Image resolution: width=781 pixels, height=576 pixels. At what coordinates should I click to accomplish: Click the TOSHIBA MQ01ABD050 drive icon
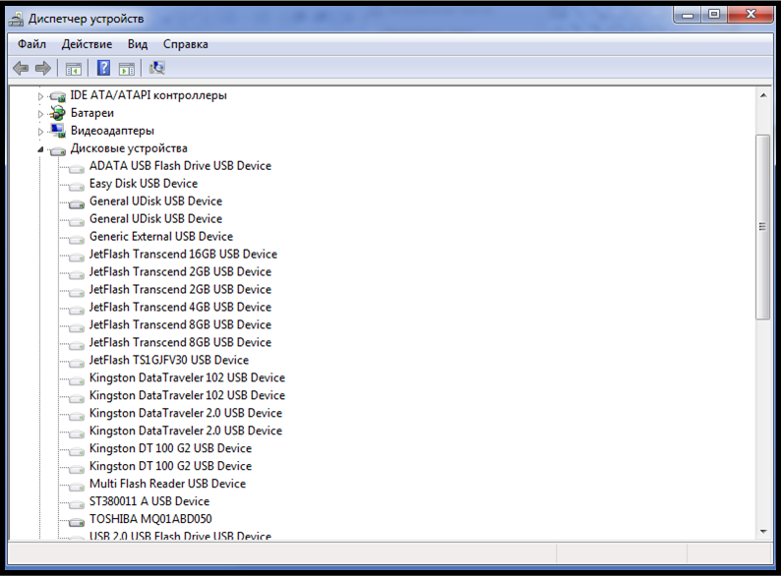coord(76,521)
